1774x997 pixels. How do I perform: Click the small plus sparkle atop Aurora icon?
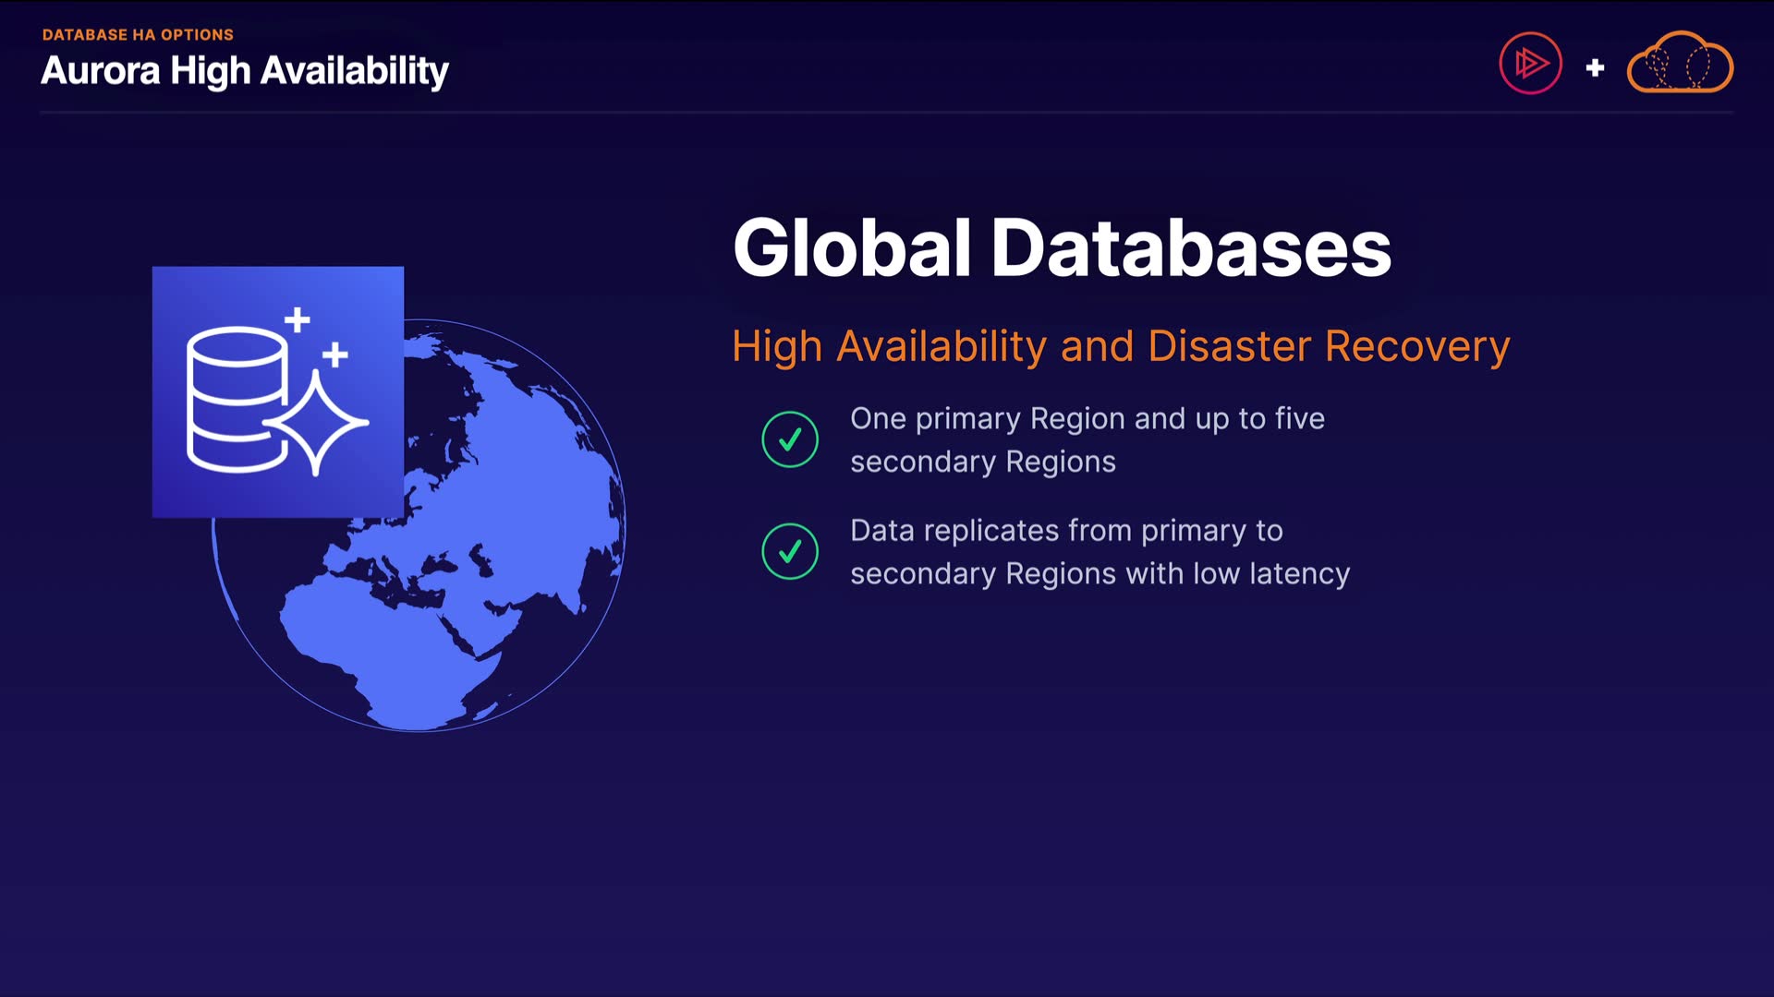(297, 320)
